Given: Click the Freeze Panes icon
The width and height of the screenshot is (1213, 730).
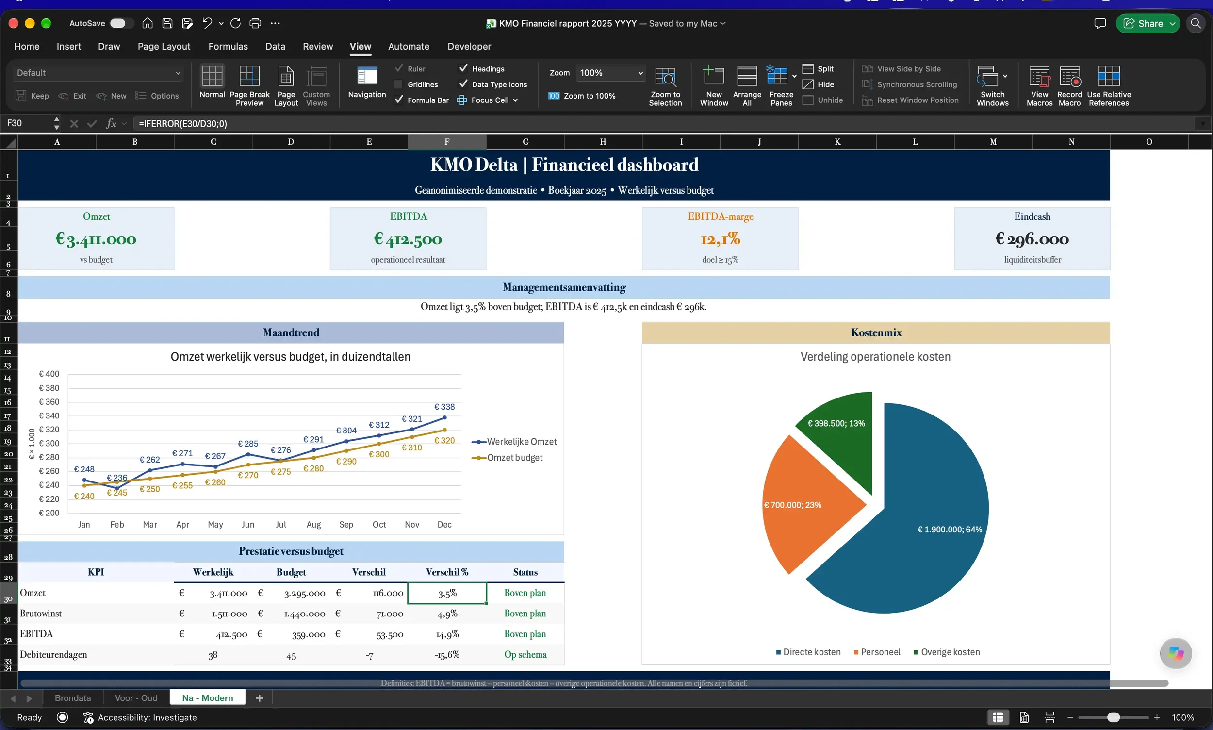Looking at the screenshot, I should point(777,76).
